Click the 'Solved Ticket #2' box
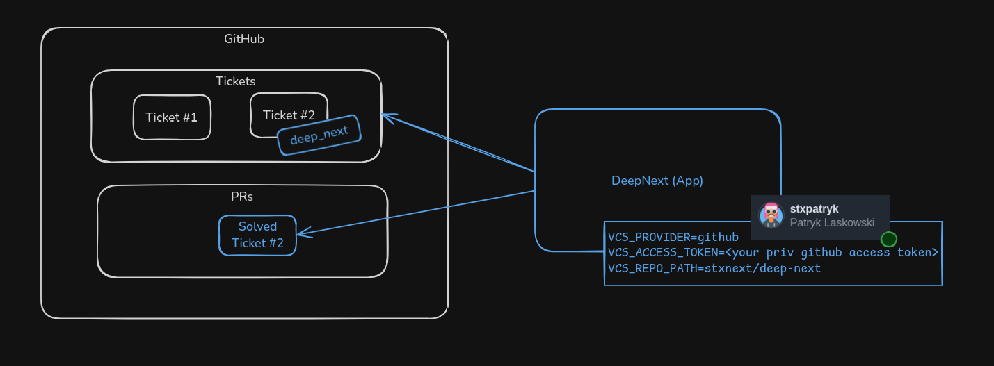This screenshot has height=366, width=994. pos(257,235)
